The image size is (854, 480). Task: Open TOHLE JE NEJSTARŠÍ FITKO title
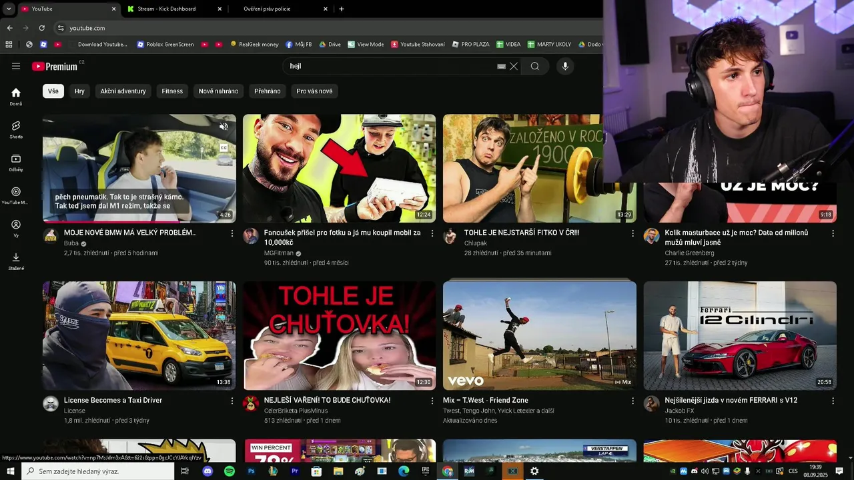(522, 233)
